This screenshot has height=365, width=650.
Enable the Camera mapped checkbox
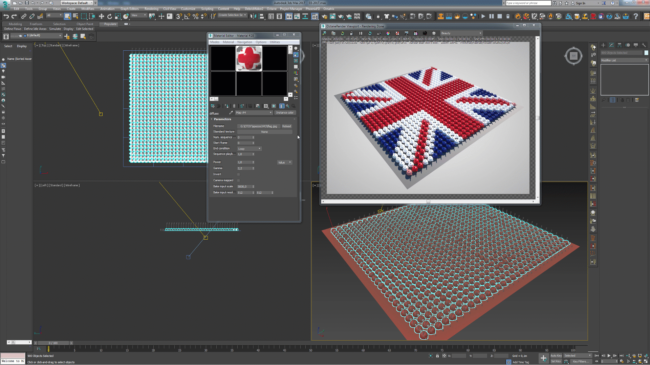click(x=238, y=180)
